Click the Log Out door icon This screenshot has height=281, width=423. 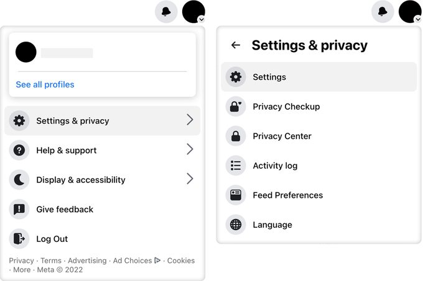(x=19, y=239)
